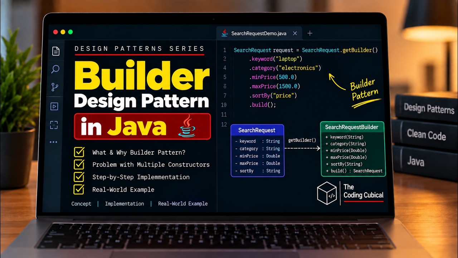Click the SearchRequestBuilder diagram header
The height and width of the screenshot is (258, 458).
point(352,127)
